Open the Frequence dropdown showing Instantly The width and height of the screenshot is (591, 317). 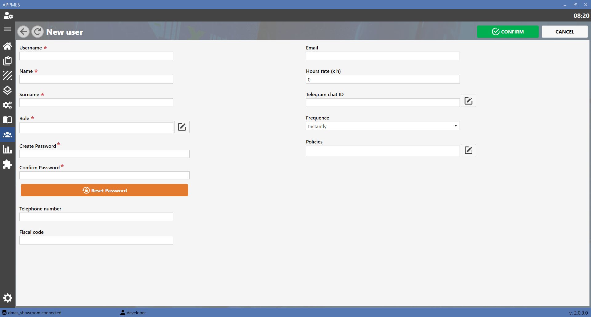tap(383, 126)
